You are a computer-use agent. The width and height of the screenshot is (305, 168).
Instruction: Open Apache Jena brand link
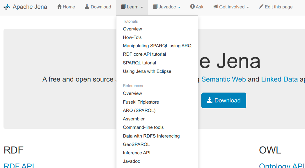click(x=30, y=7)
